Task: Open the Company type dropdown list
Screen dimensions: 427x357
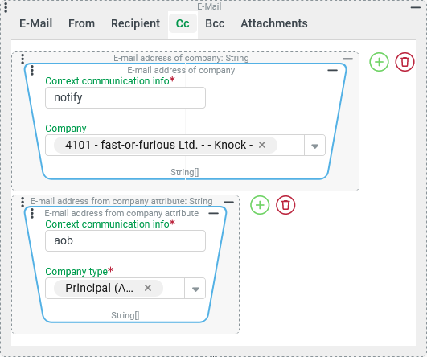Action: pos(195,289)
